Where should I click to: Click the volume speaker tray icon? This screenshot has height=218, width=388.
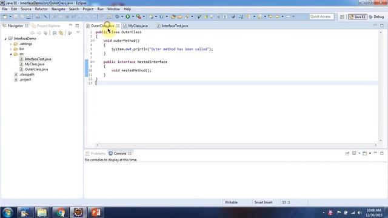360,213
